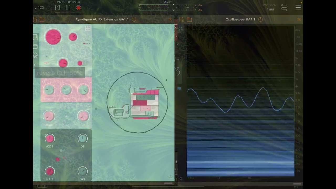Show the DSP 23% load indicator

(269, 6)
